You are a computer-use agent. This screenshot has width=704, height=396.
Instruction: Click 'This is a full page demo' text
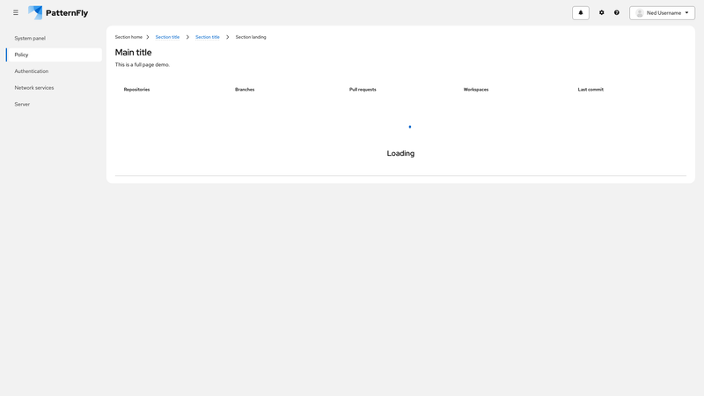[x=143, y=64]
